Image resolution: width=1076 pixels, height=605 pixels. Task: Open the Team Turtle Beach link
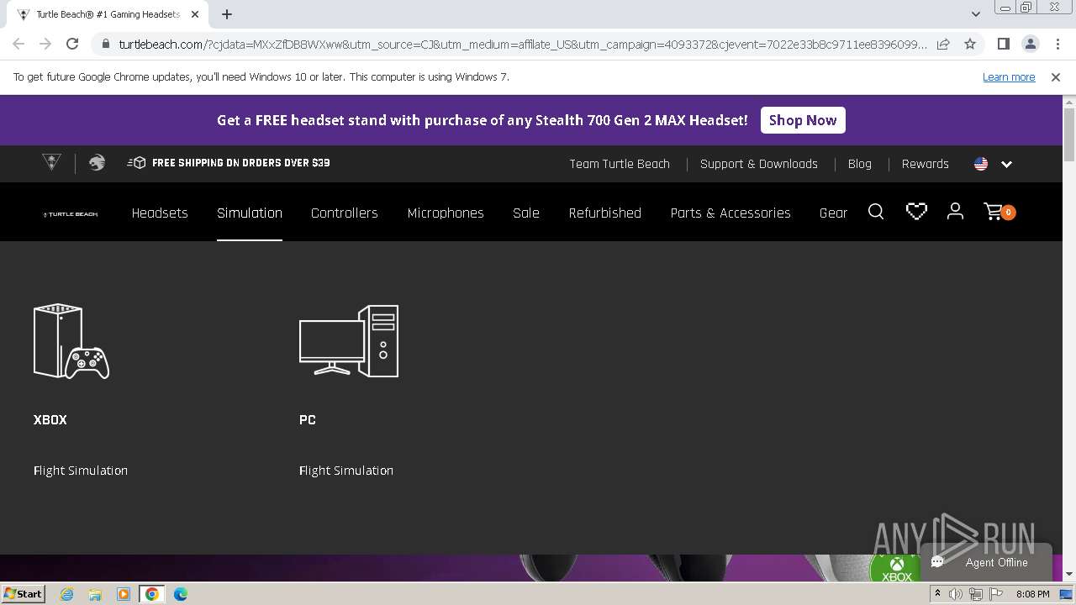[620, 164]
